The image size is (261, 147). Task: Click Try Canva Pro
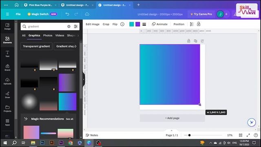tap(201, 14)
